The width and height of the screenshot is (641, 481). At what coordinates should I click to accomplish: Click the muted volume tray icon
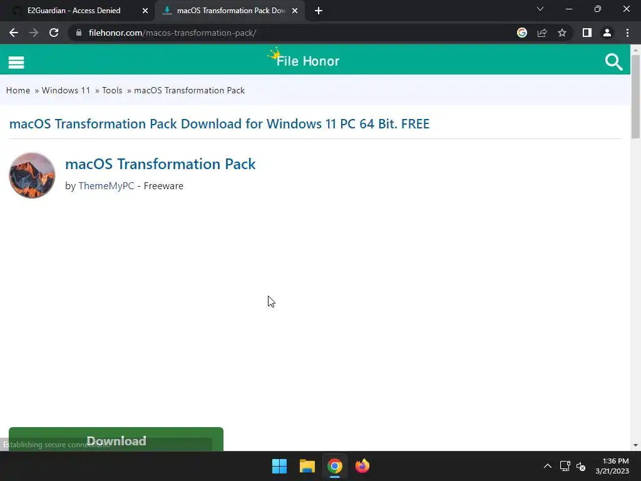tap(581, 466)
